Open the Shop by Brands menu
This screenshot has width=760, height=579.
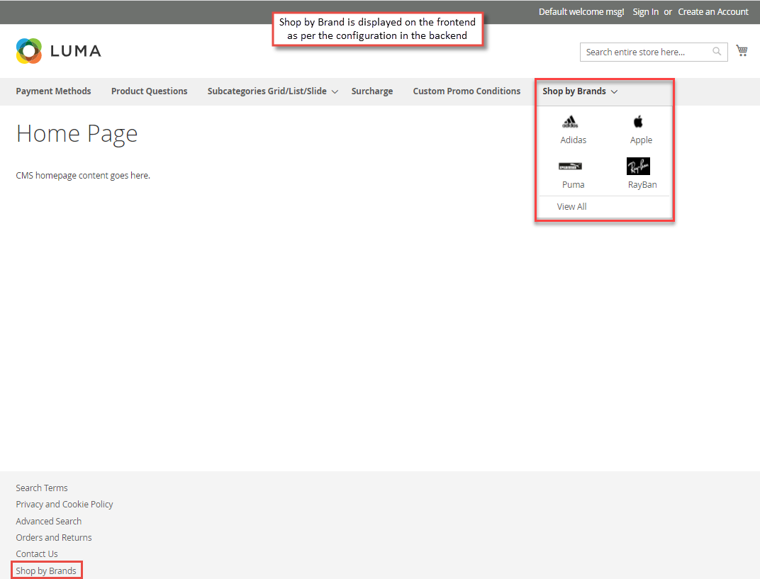tap(574, 91)
